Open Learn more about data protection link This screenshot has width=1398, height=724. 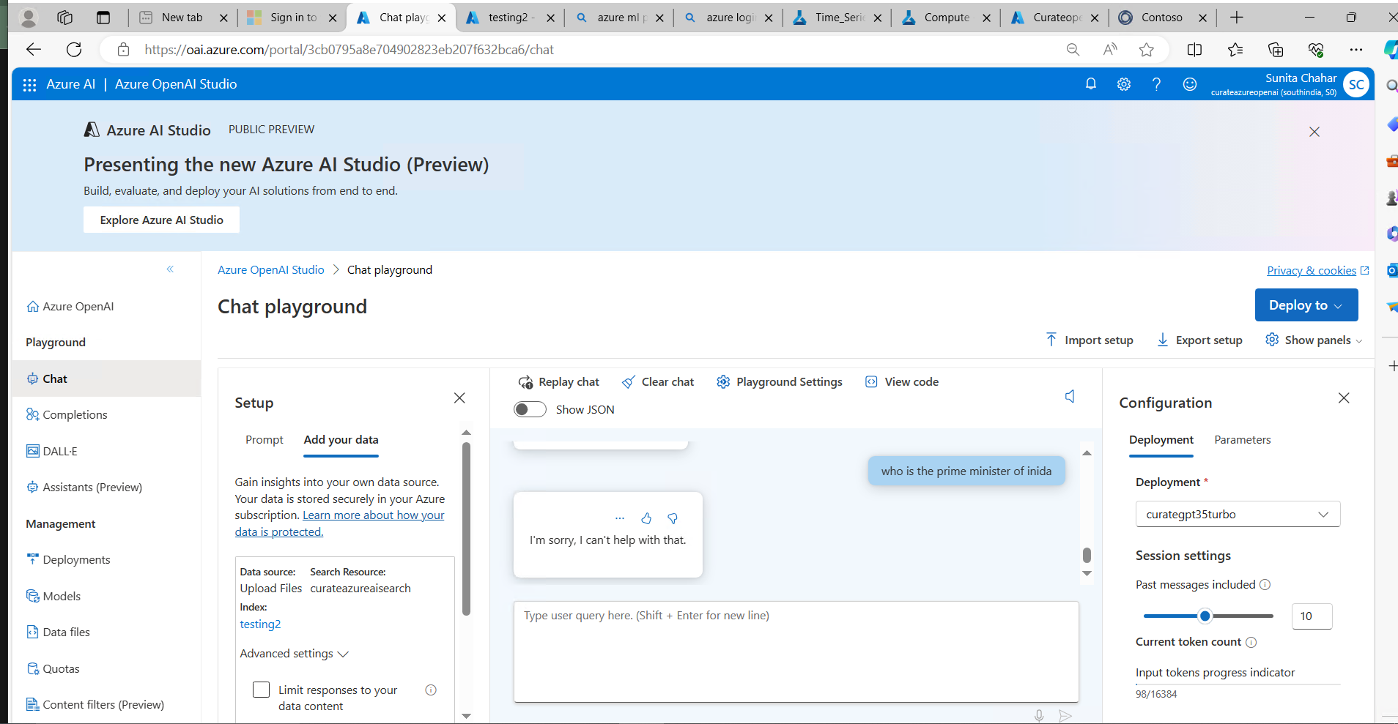tap(340, 523)
